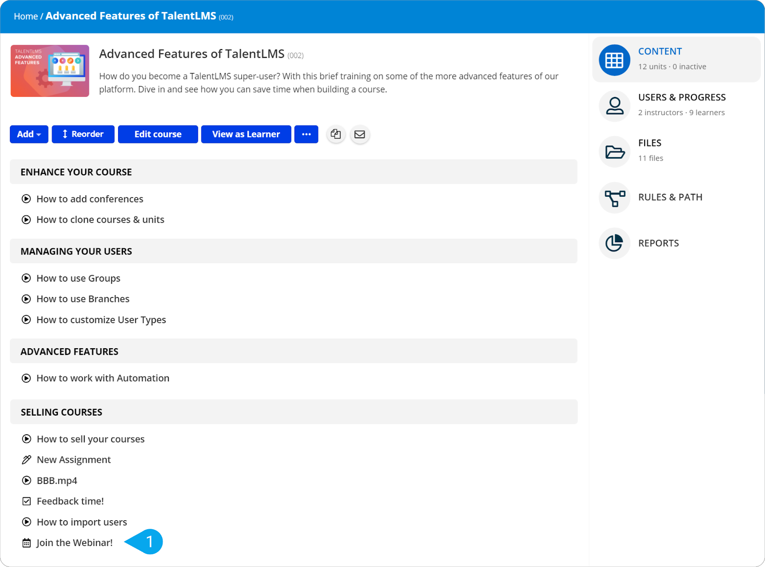765x567 pixels.
Task: Open the Rules & Path flow icon
Action: 614,198
